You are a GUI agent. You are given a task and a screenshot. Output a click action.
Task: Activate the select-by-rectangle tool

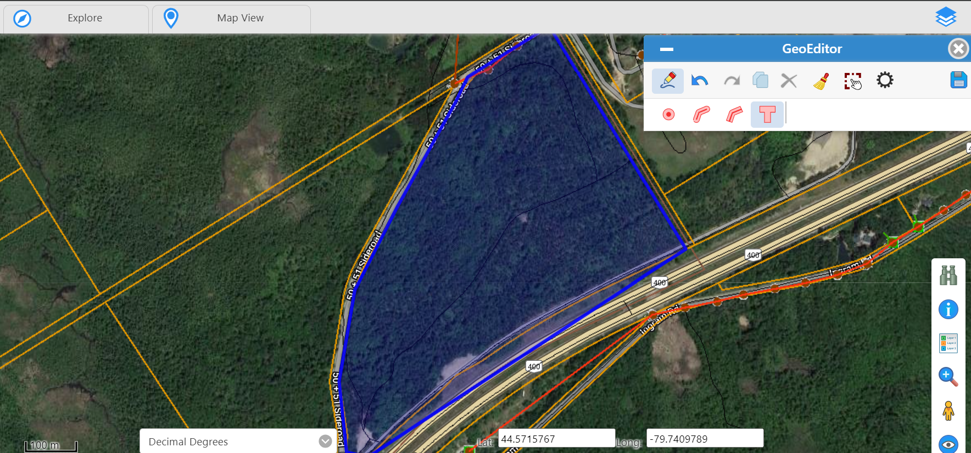coord(852,81)
